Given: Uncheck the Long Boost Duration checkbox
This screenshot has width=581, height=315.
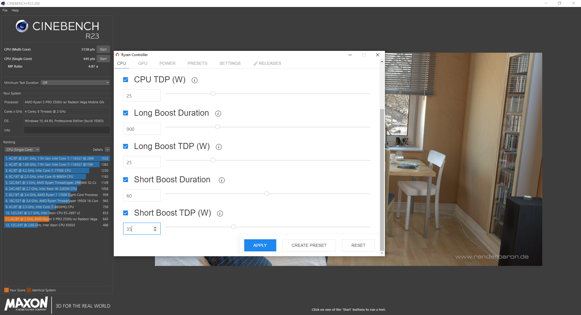Looking at the screenshot, I should click(126, 113).
